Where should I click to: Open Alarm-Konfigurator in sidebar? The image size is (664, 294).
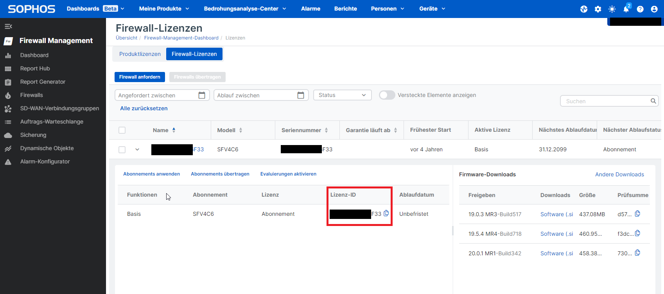tap(45, 161)
